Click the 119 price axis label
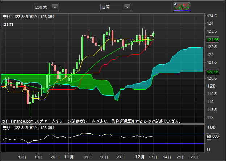The height and width of the screenshot is (161, 226). pyautogui.click(x=210, y=102)
